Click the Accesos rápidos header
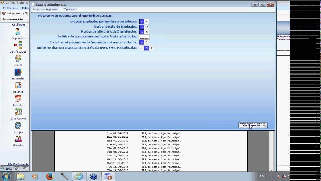Image resolution: width=321 pixels, height=181 pixels. 13,19
